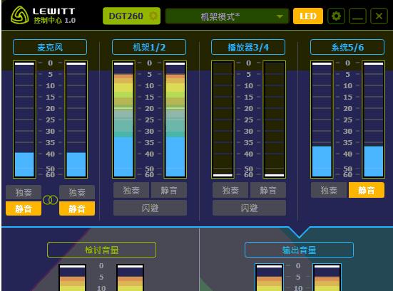Click the 输出音量 section label
Viewport: 393px width, 291px height.
(299, 250)
